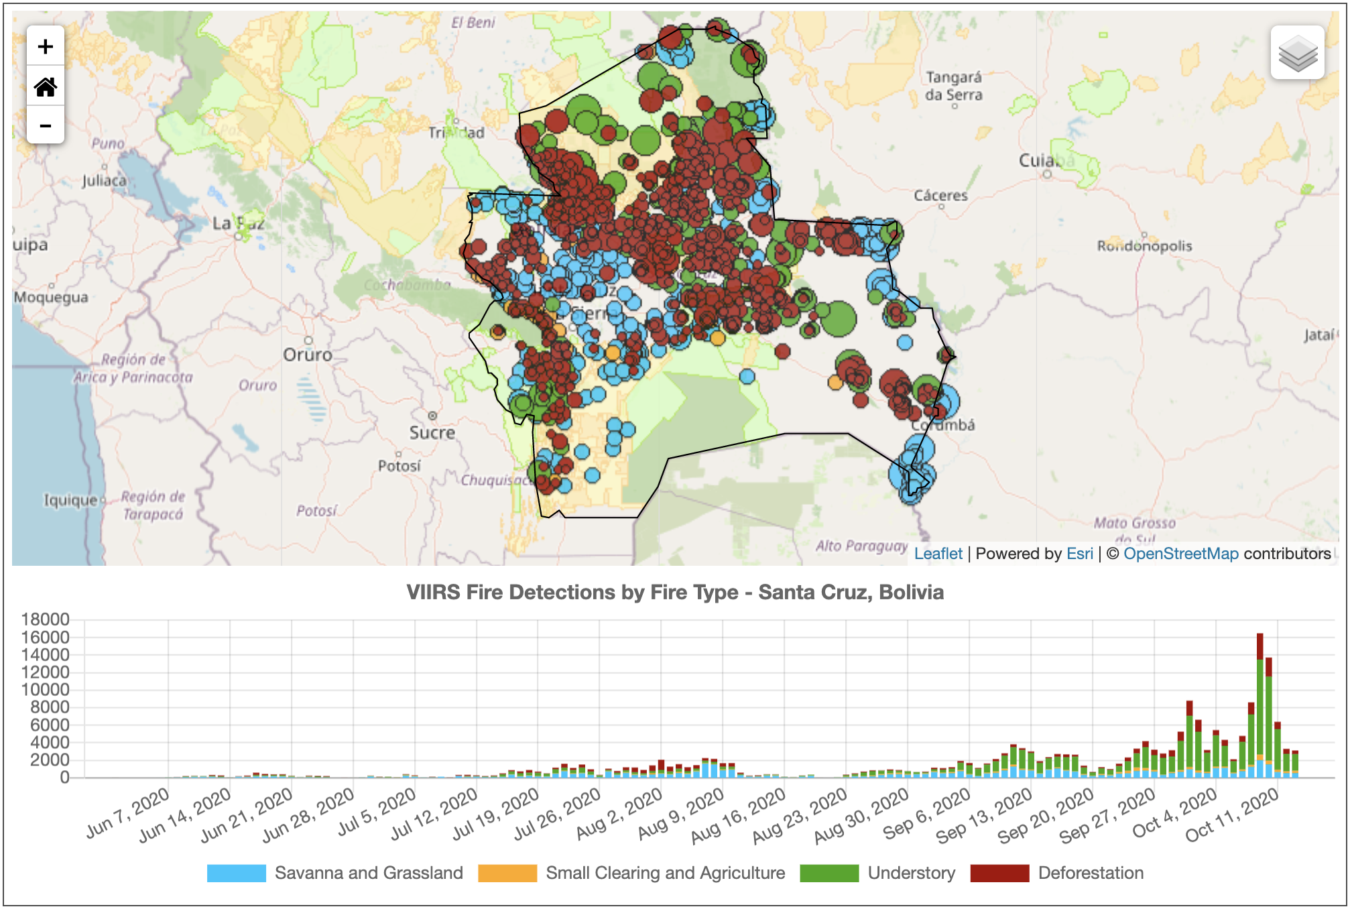Click the dark red Deforestation swatch
1350x909 pixels.
(999, 873)
